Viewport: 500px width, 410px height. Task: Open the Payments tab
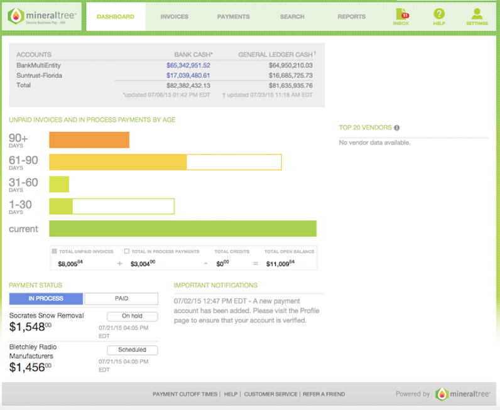[234, 16]
